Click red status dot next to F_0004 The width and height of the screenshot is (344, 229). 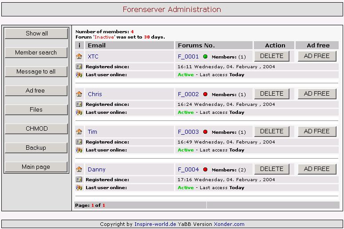(x=206, y=170)
